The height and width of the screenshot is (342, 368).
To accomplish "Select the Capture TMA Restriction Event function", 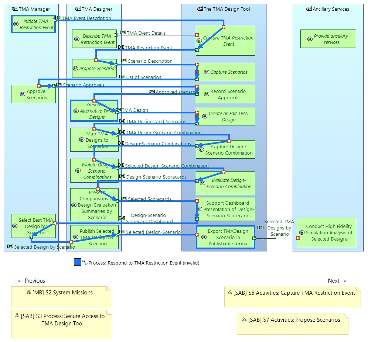I will [225, 41].
